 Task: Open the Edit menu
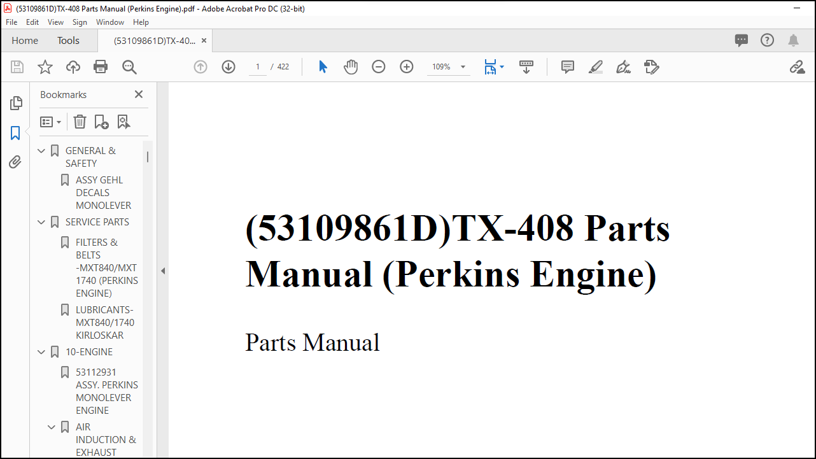click(x=32, y=22)
